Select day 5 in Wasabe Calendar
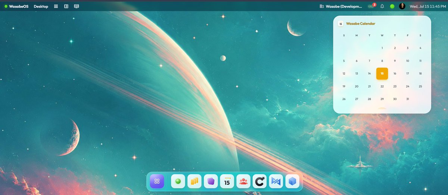 tap(344, 61)
